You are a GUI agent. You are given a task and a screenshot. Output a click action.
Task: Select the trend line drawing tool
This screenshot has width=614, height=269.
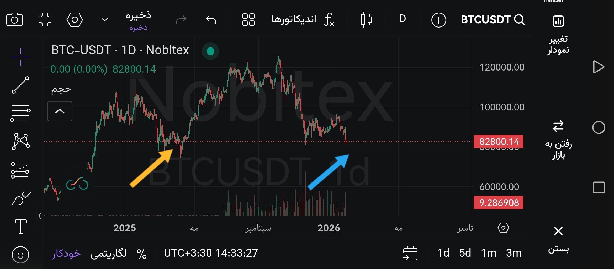(x=20, y=85)
